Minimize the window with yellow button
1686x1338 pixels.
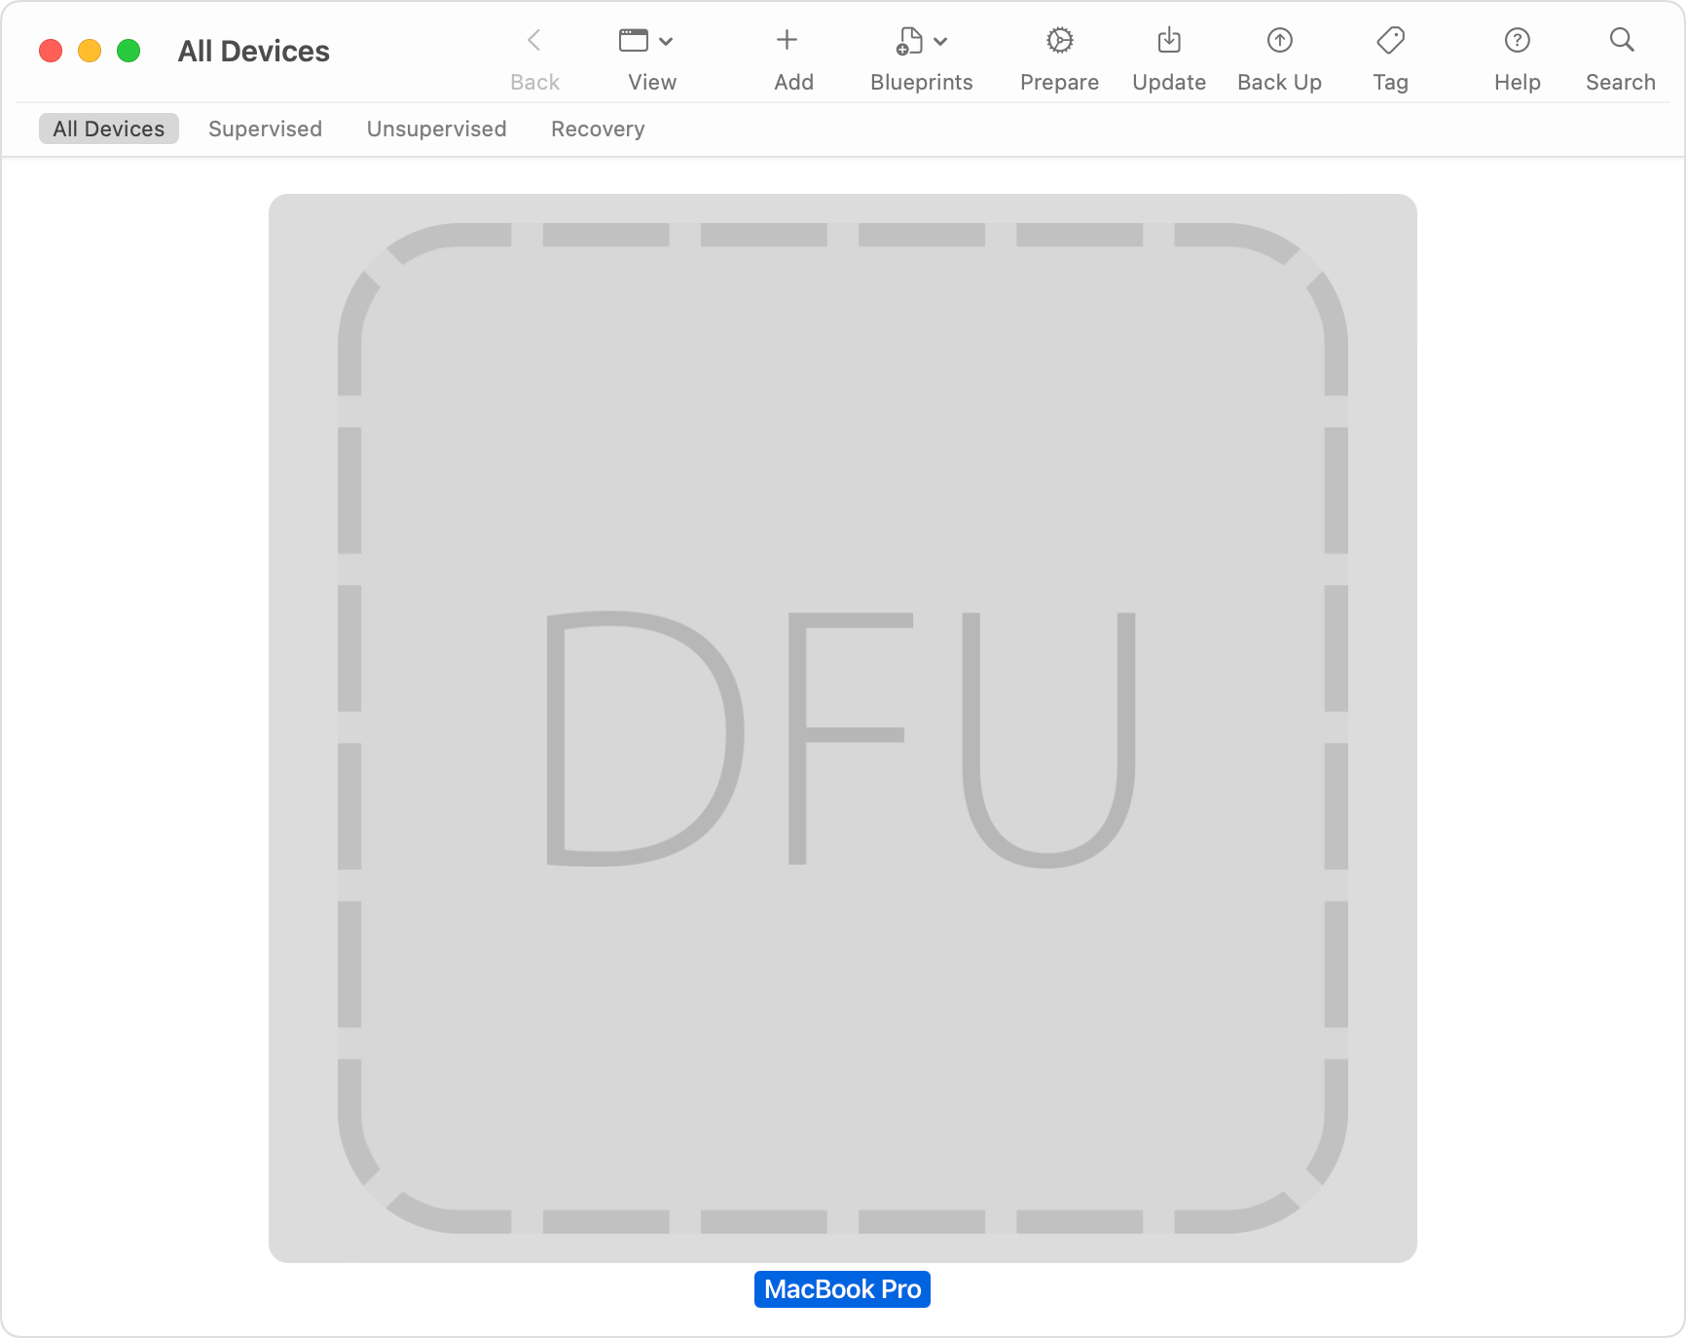[x=90, y=51]
